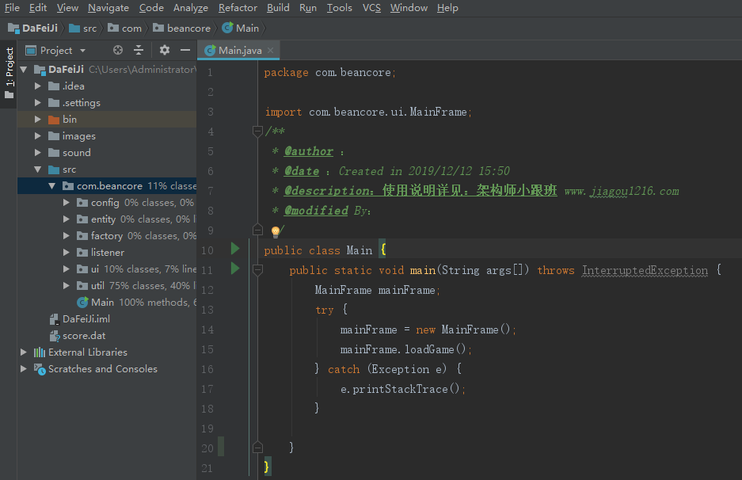Open the Navigate menu

108,8
